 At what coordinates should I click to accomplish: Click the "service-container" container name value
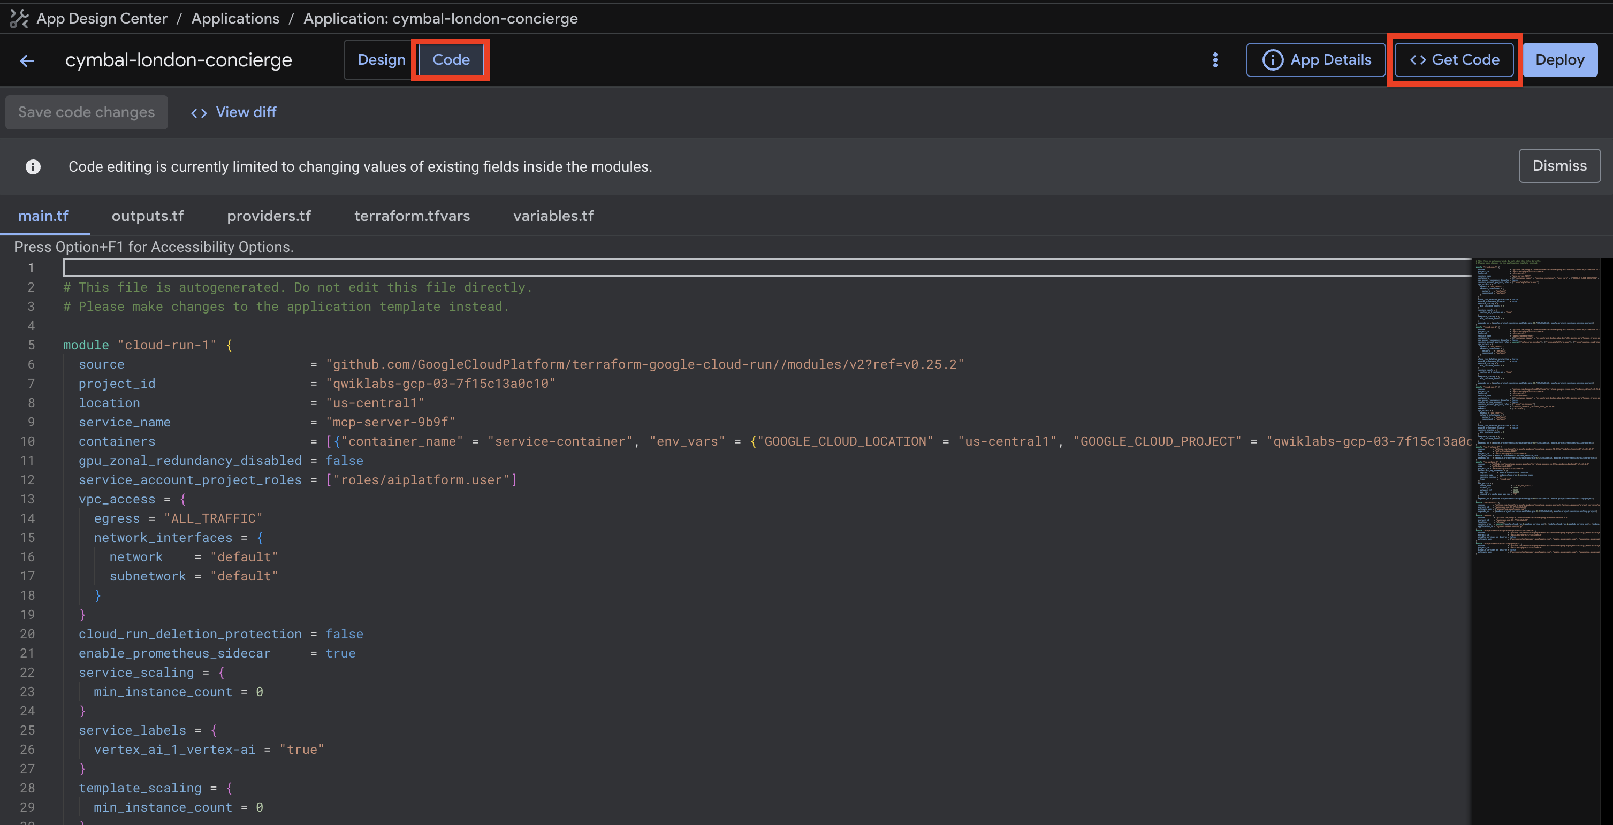[x=560, y=441]
